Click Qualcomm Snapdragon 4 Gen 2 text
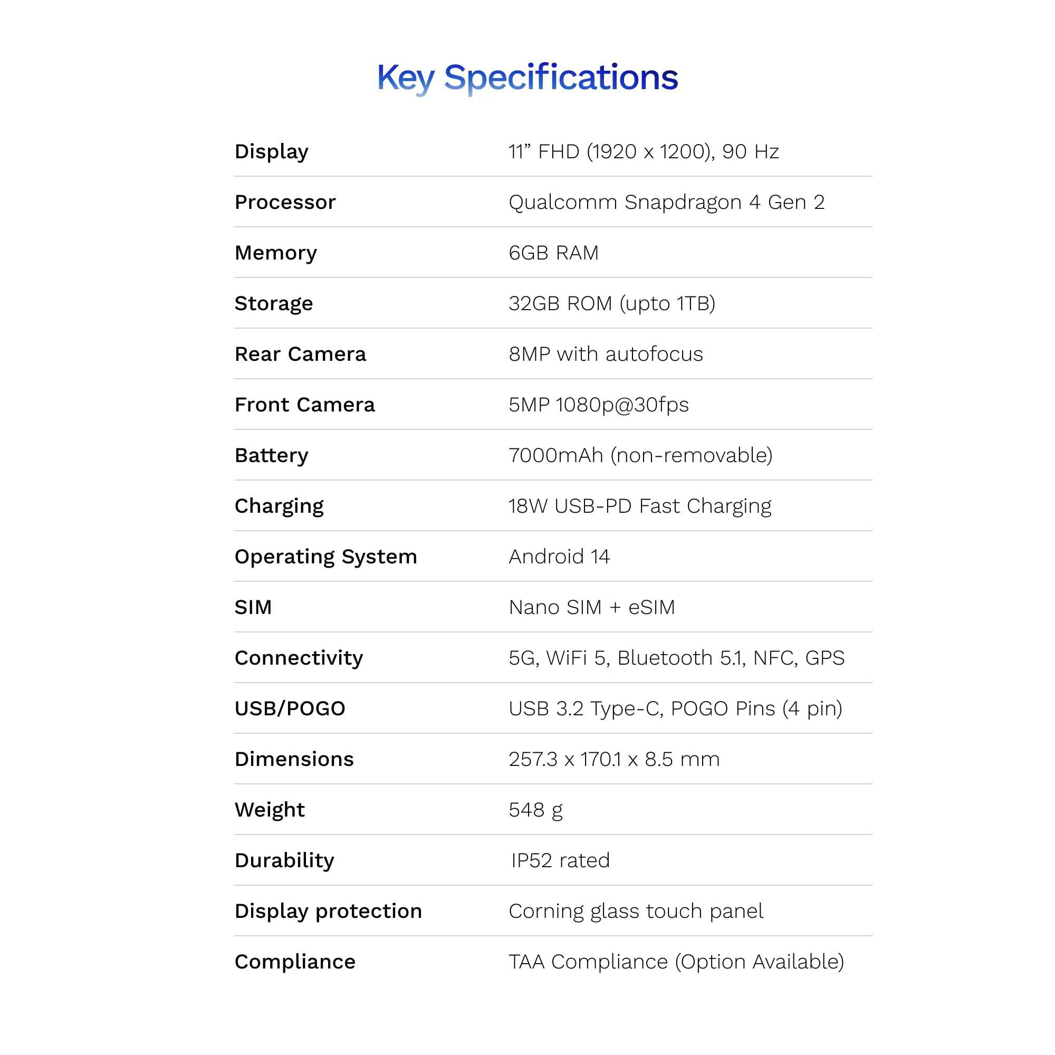This screenshot has width=1055, height=1055. (666, 203)
